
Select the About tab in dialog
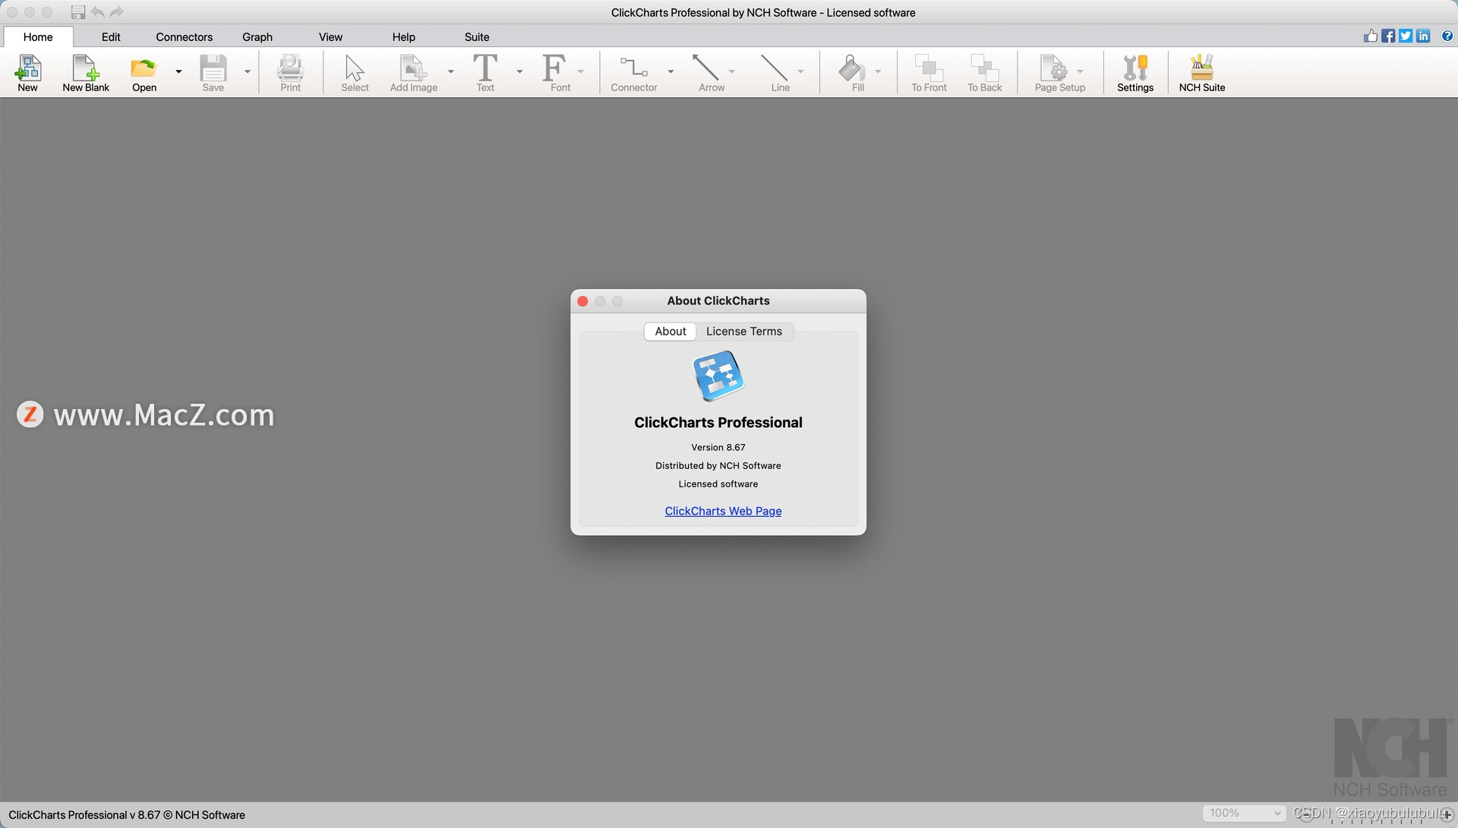671,331
